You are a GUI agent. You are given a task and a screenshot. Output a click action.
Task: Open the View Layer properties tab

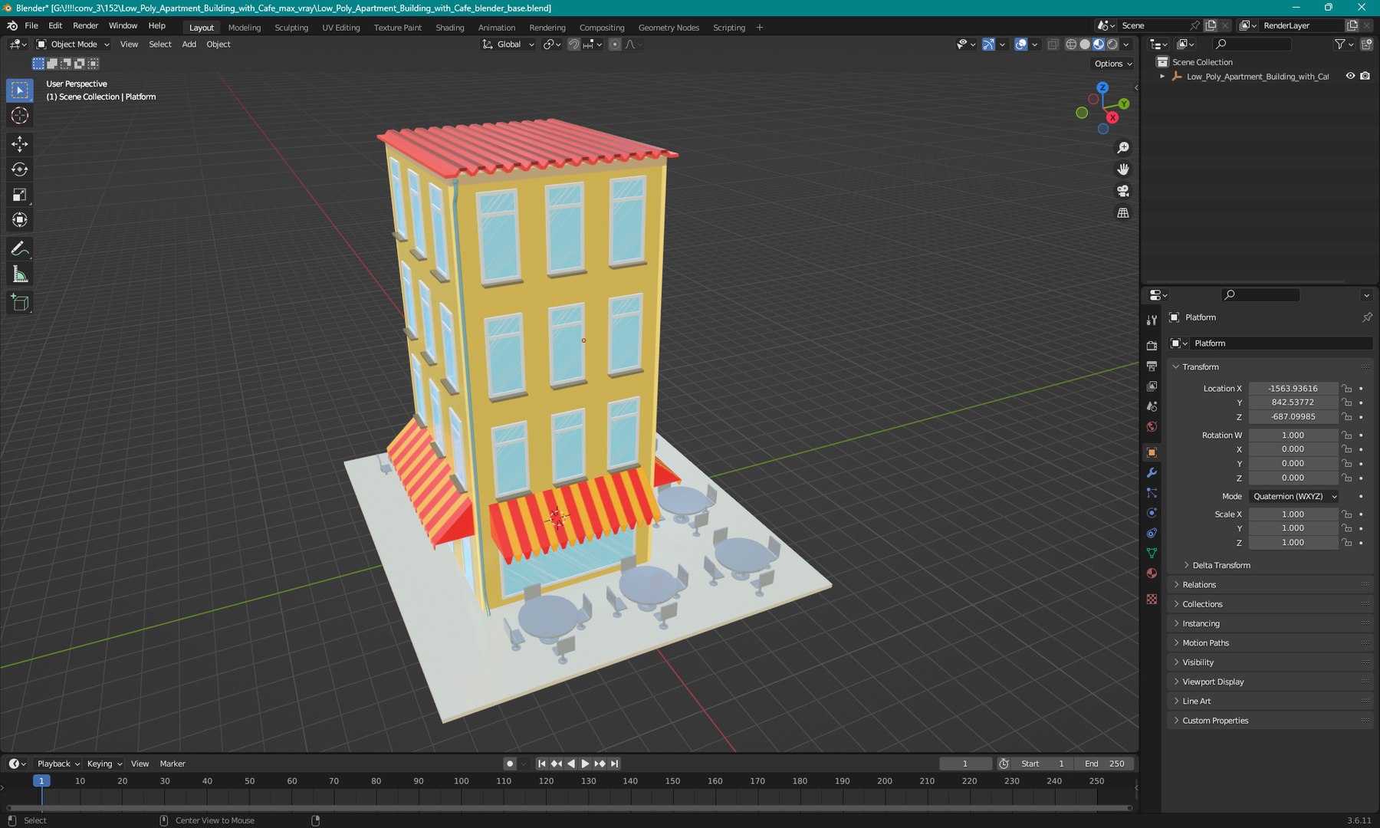(x=1152, y=386)
